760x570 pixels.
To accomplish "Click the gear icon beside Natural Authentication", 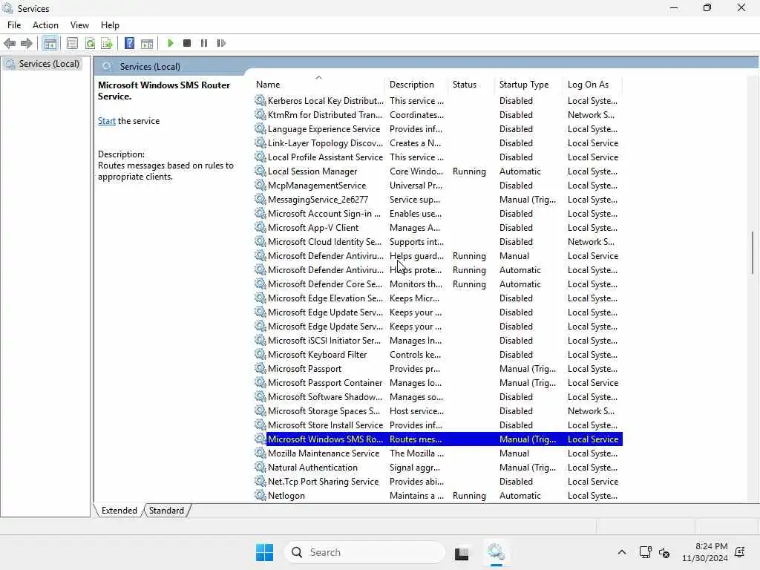I will point(261,468).
